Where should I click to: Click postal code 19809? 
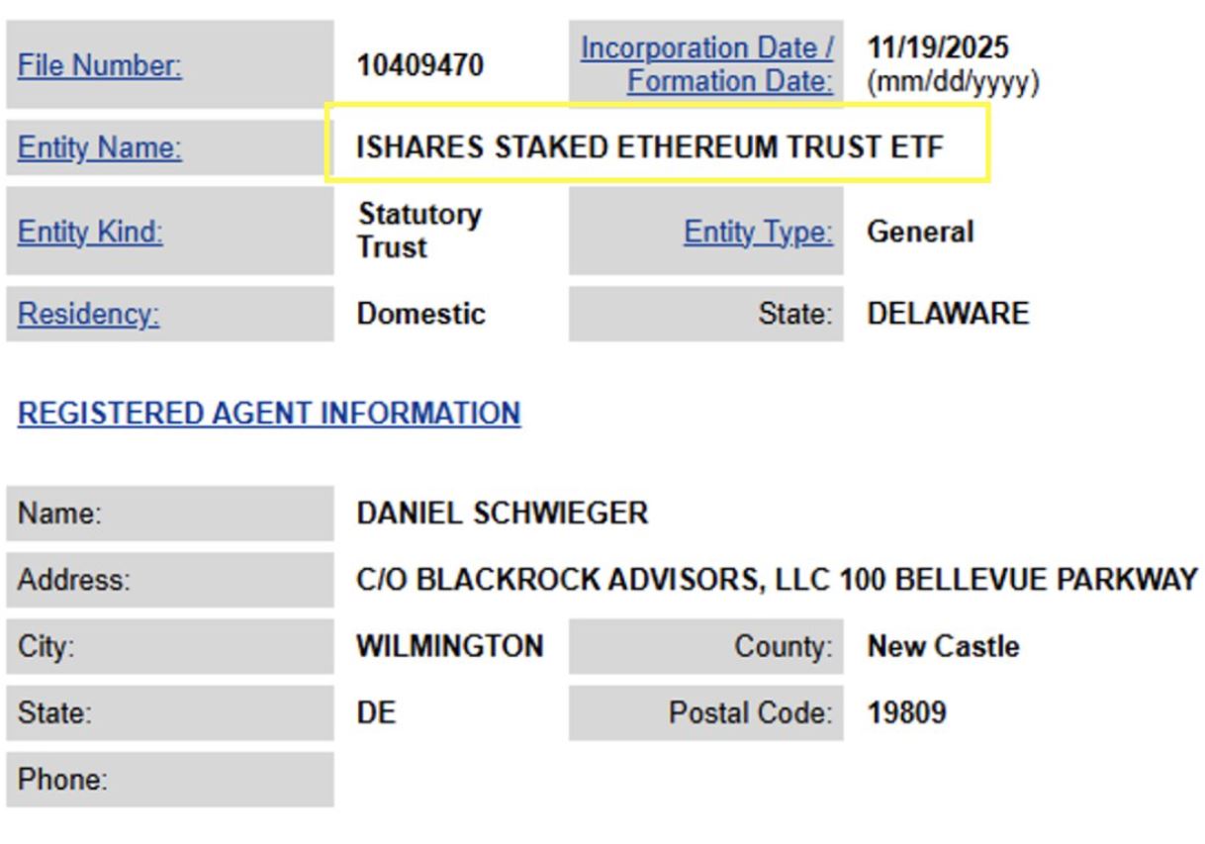click(906, 712)
